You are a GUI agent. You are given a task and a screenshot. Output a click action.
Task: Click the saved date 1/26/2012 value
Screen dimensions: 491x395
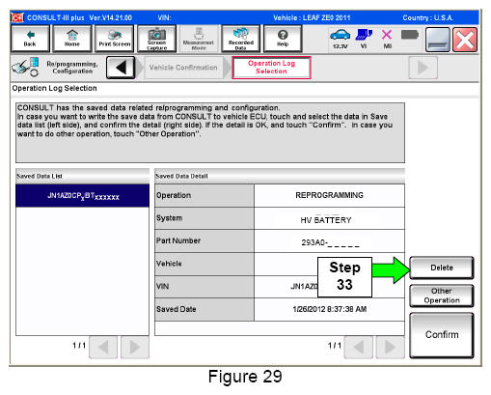click(x=329, y=309)
